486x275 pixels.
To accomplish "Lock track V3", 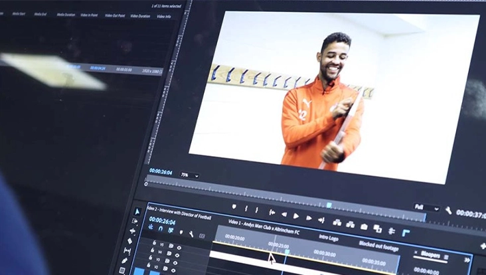I will (x=150, y=257).
